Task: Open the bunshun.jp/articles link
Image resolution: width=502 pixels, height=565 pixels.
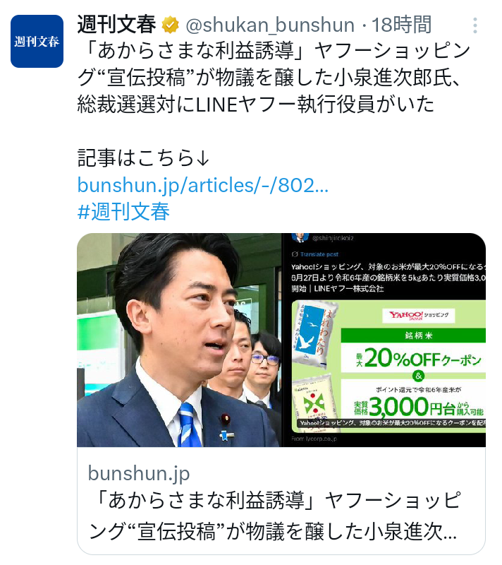Action: tap(203, 185)
